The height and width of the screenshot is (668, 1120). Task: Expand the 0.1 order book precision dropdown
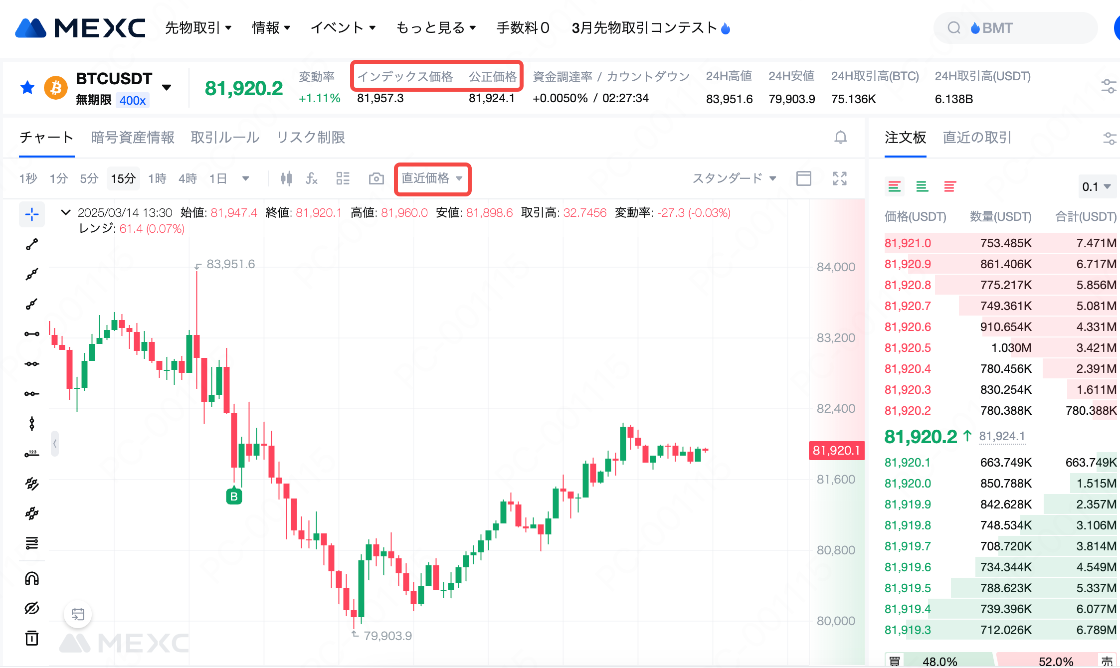point(1097,187)
